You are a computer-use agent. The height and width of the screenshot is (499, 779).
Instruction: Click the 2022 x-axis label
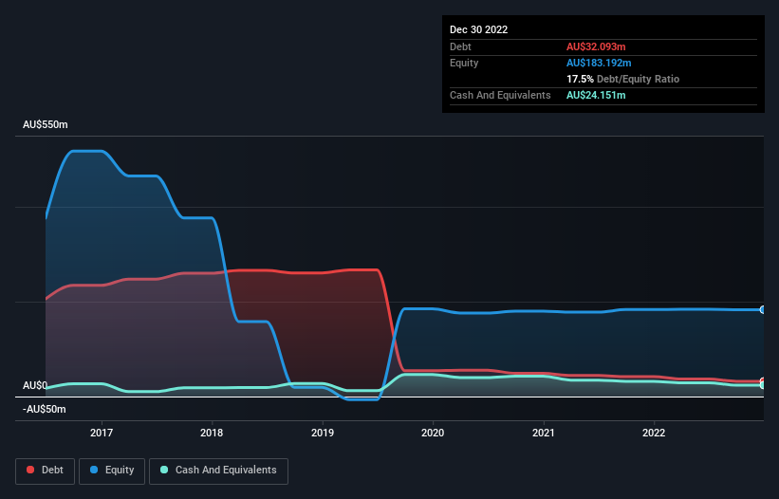[654, 433]
